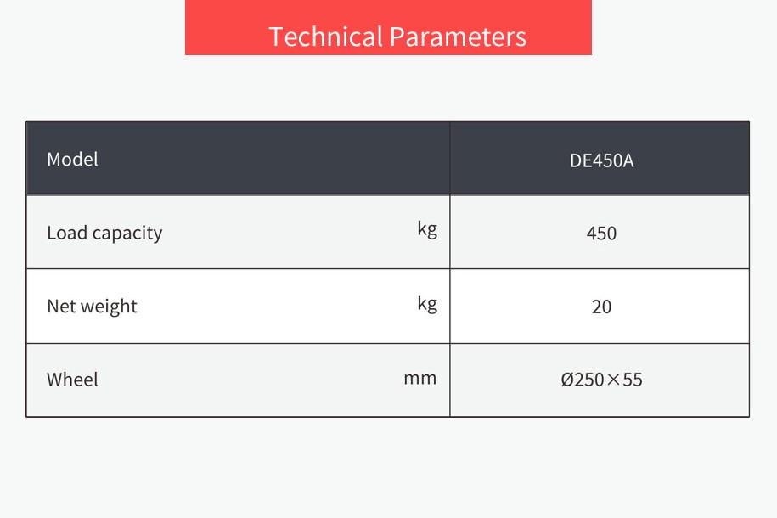The height and width of the screenshot is (518, 777).
Task: Select the net weight value 20
Action: (601, 307)
